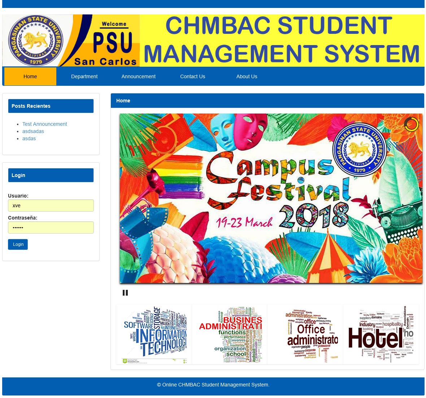Open the About Us page
The image size is (426, 398).
pos(247,76)
